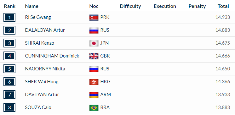The height and width of the screenshot is (115, 235).
Task: Sort by the Total column header
Action: (x=223, y=6)
